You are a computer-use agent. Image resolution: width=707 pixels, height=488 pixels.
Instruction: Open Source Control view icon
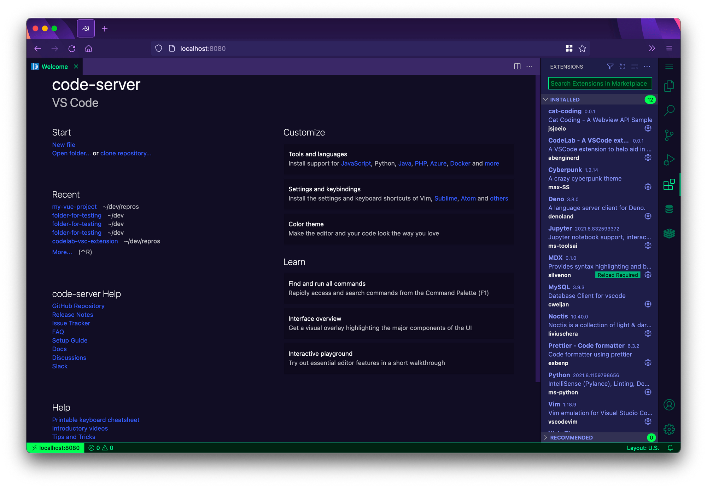coord(669,135)
